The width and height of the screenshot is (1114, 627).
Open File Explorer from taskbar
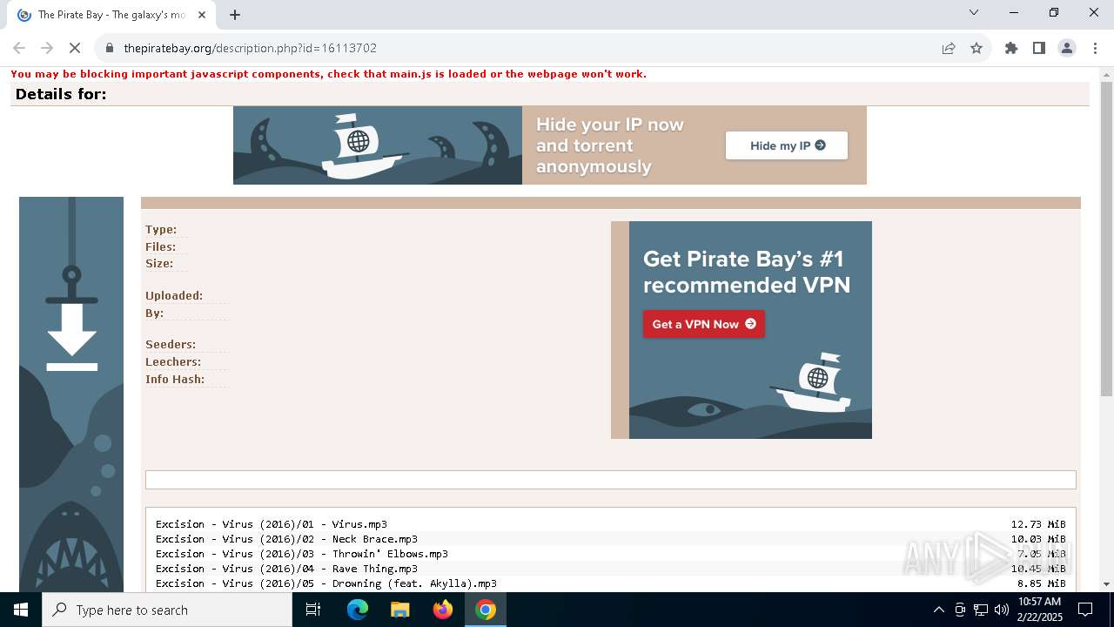(x=400, y=610)
